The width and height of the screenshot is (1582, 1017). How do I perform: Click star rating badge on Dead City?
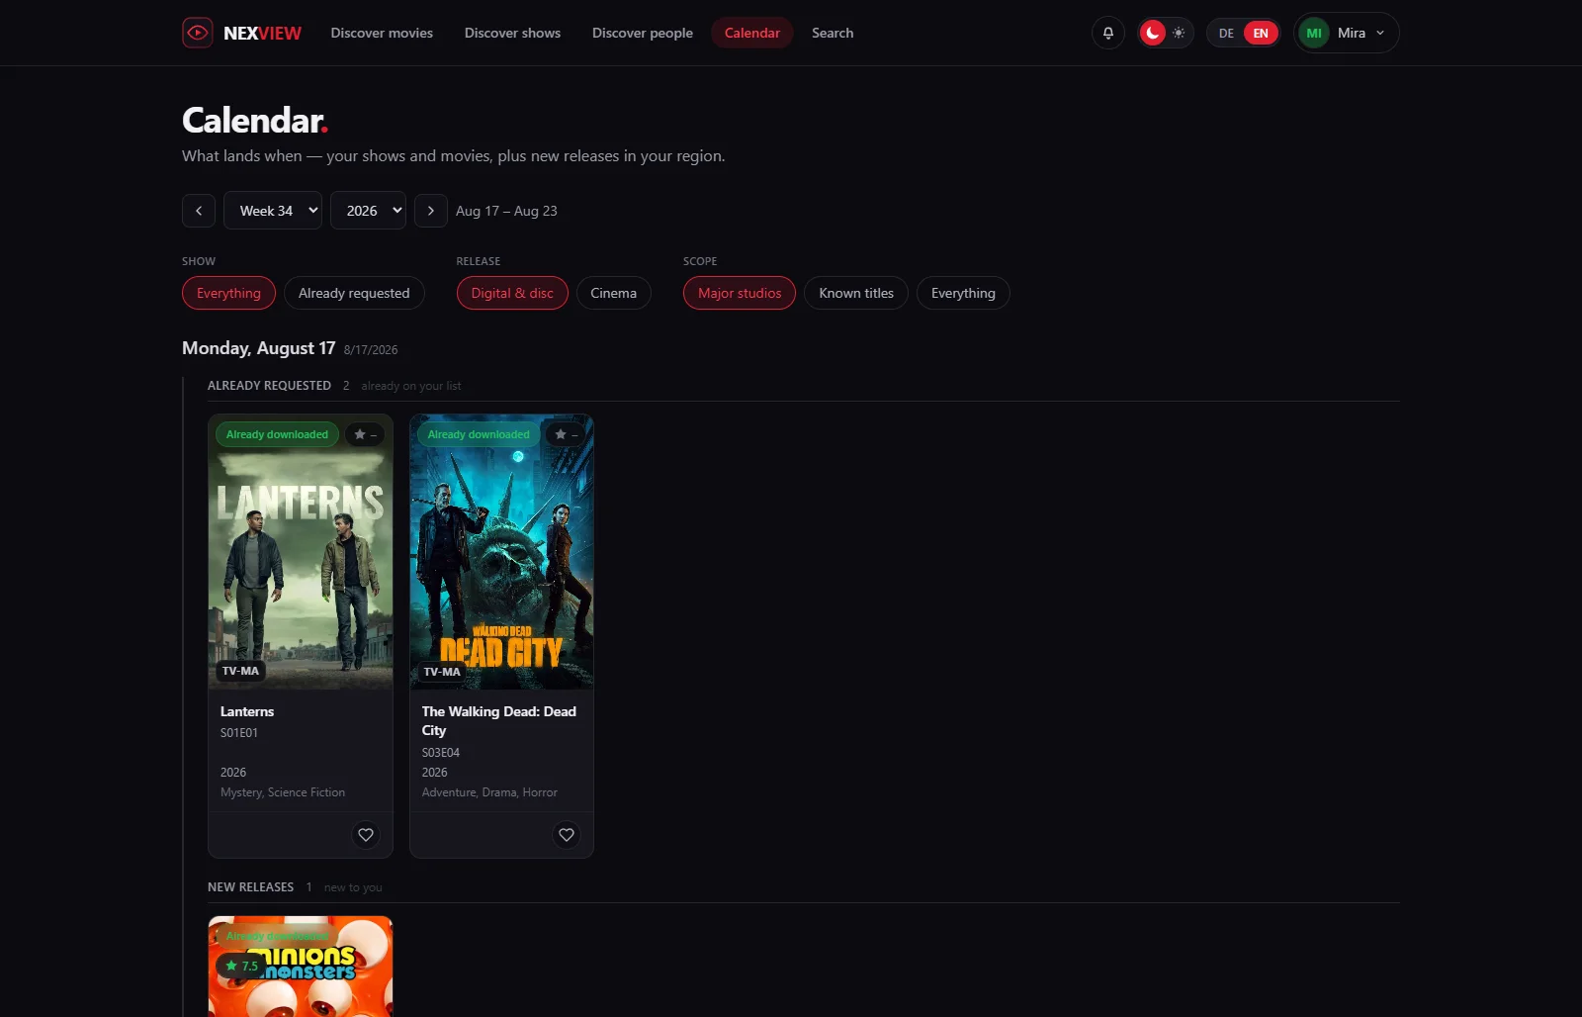566,434
